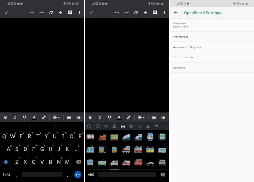The image size is (254, 182).
Task: Tap undo arrow in the emoji keyboard screen
Action: point(117,13)
